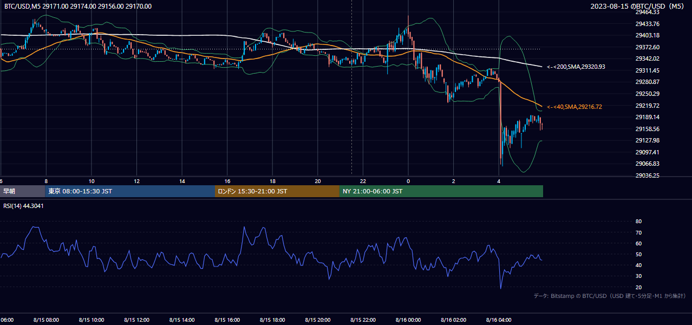Click price axis value 29464.33
692x325 pixels.
[x=647, y=12]
